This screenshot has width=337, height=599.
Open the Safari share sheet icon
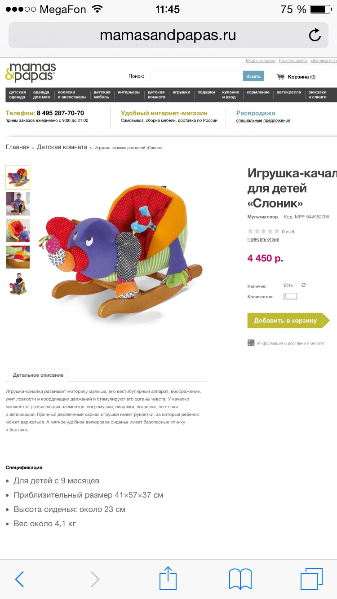pos(168,578)
